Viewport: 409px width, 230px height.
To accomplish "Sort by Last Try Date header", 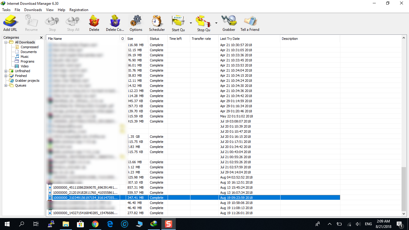I will pos(249,39).
